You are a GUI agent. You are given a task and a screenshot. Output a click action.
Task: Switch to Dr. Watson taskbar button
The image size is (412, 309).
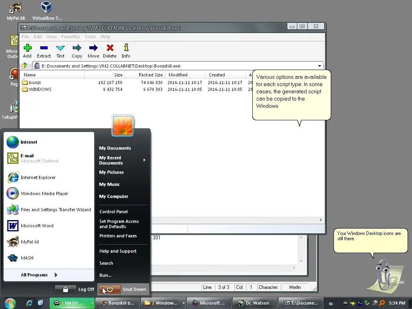pyautogui.click(x=254, y=303)
